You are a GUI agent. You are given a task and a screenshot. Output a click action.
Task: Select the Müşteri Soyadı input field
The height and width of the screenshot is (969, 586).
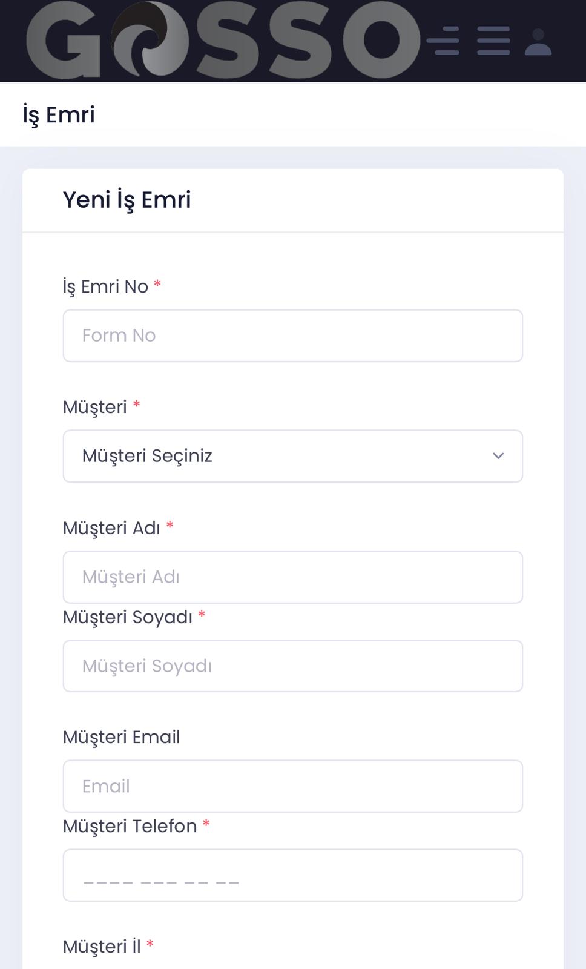coord(292,666)
